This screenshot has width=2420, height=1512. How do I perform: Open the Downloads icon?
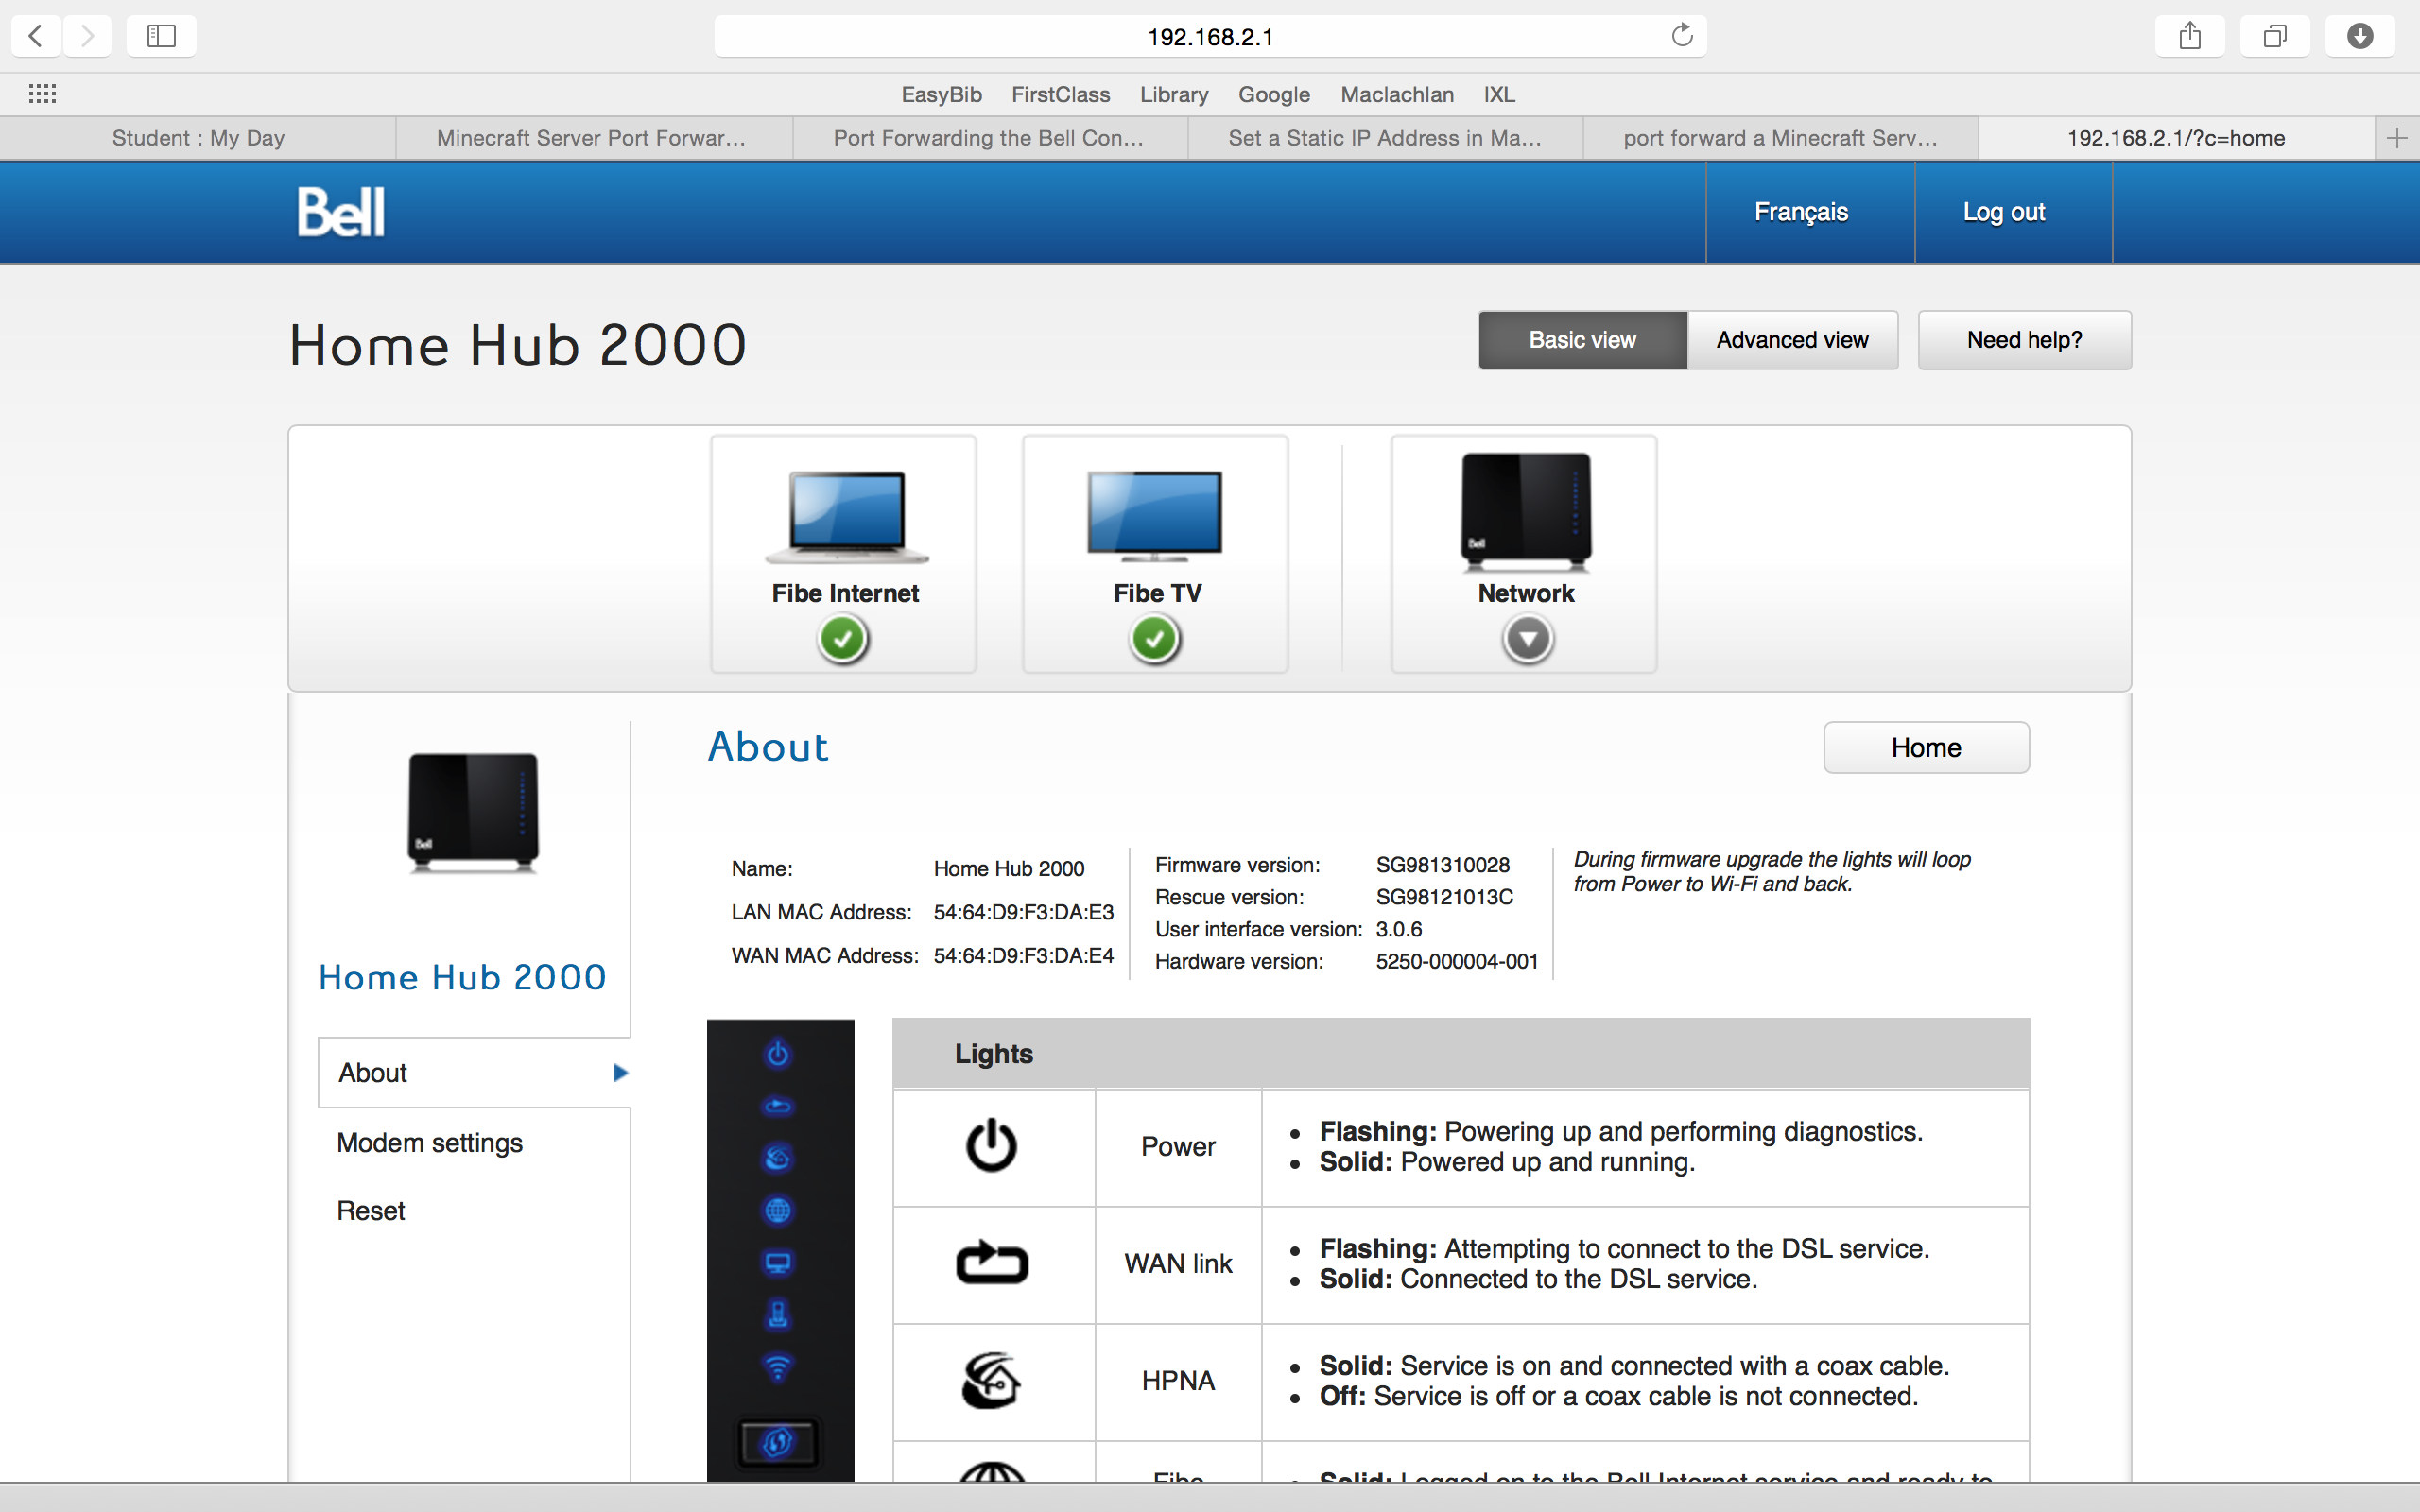tap(2360, 36)
